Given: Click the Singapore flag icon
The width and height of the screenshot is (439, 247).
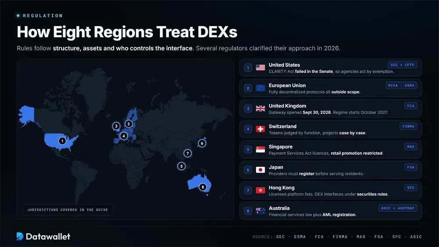Looking at the screenshot, I should pyautogui.click(x=260, y=149).
